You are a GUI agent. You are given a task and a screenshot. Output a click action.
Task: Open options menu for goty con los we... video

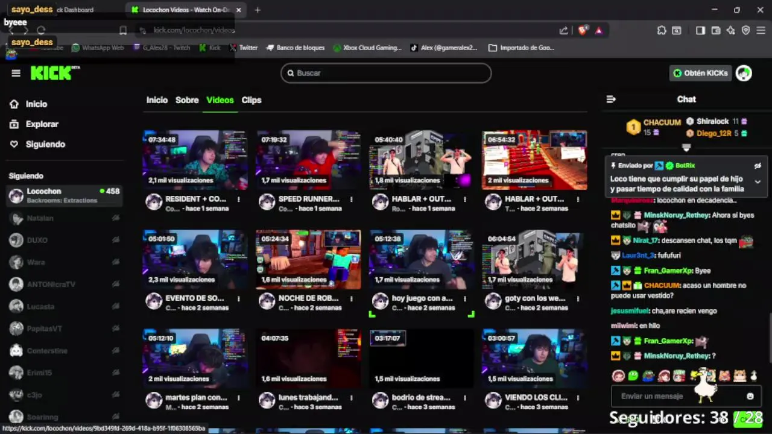[x=578, y=299]
